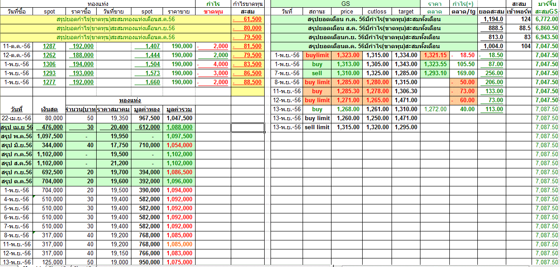
Task: Click monthly total cell 888.5
Action: 491,28
